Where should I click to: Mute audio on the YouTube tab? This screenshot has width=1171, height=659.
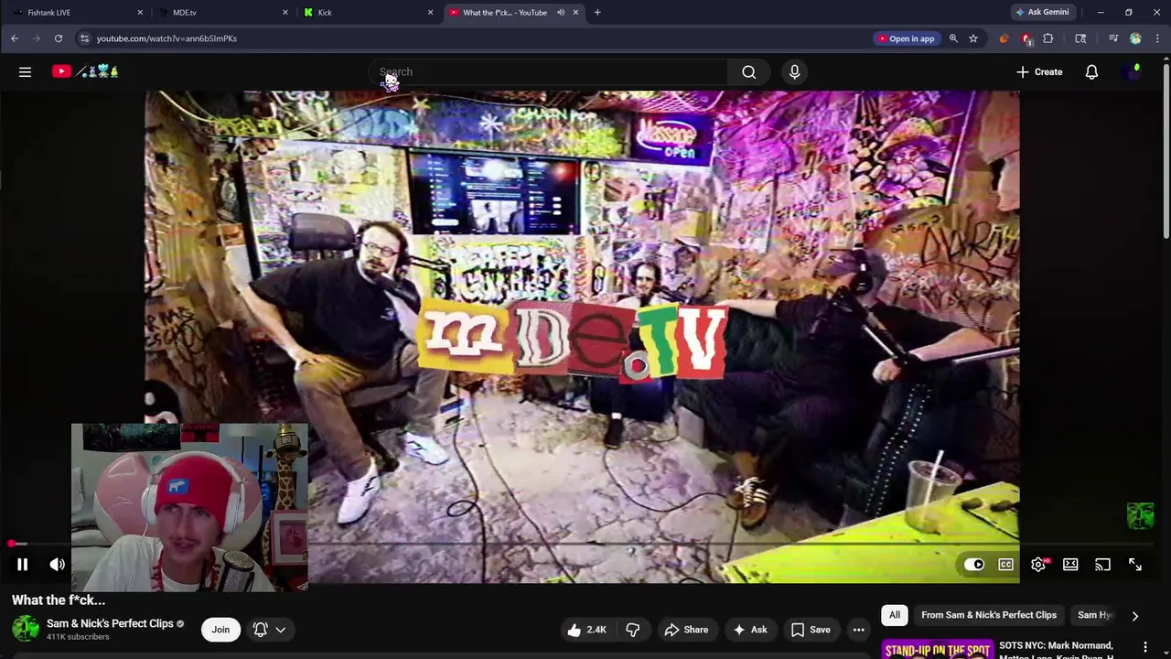coord(561,12)
